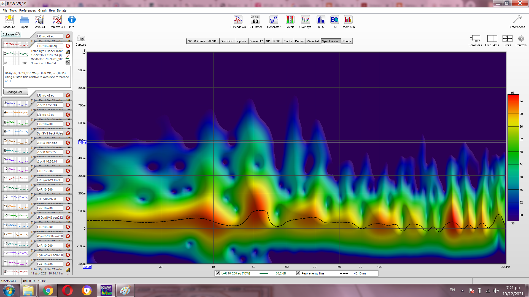Open the Tools menu

[13, 10]
